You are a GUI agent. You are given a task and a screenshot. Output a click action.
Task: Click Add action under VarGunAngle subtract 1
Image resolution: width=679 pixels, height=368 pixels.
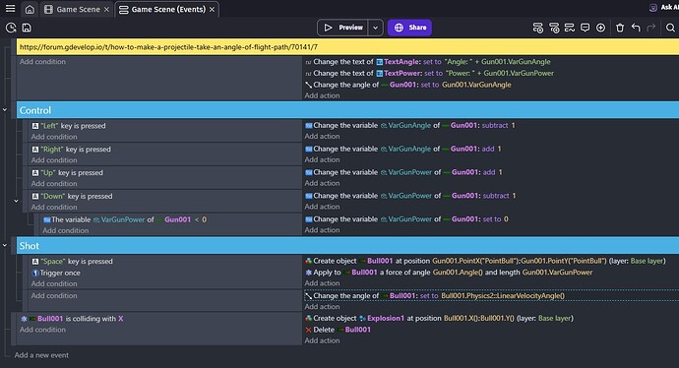(x=322, y=137)
